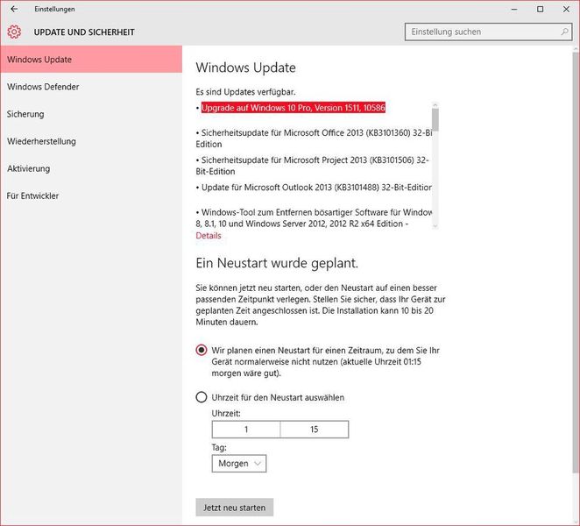
Task: Open the Details link
Action: coord(209,236)
